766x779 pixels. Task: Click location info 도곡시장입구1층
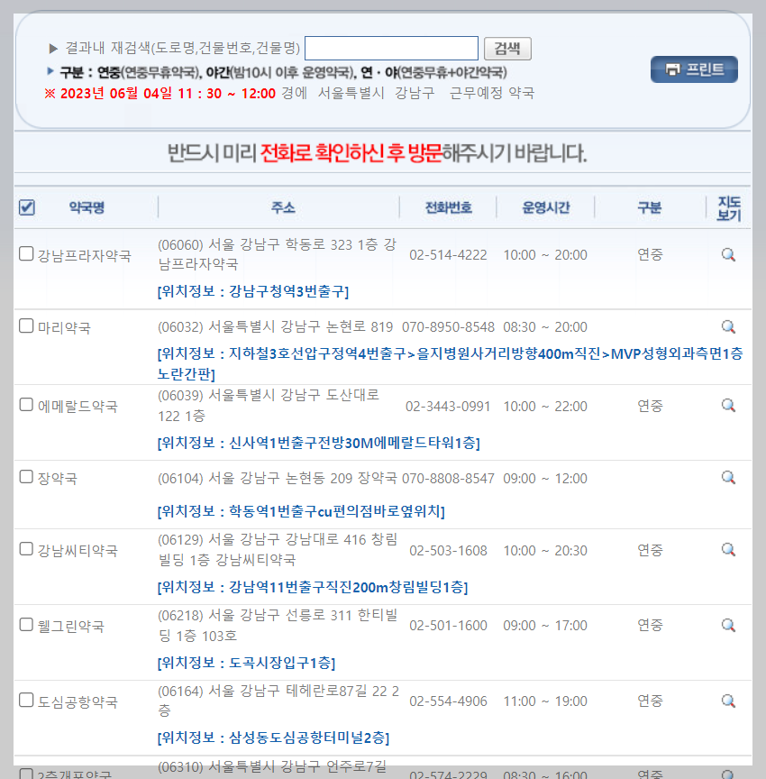(x=246, y=663)
